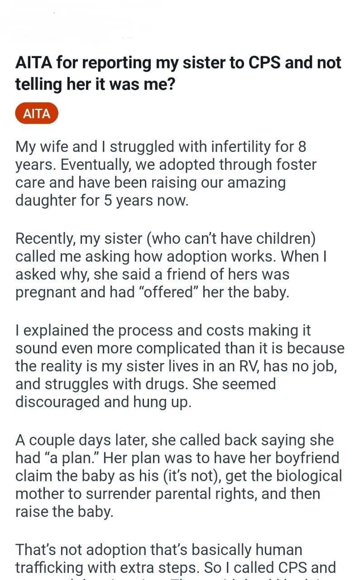Image resolution: width=364 pixels, height=580 pixels.
Task: Click the quoted phrase "a plan."
Action: click(x=72, y=458)
